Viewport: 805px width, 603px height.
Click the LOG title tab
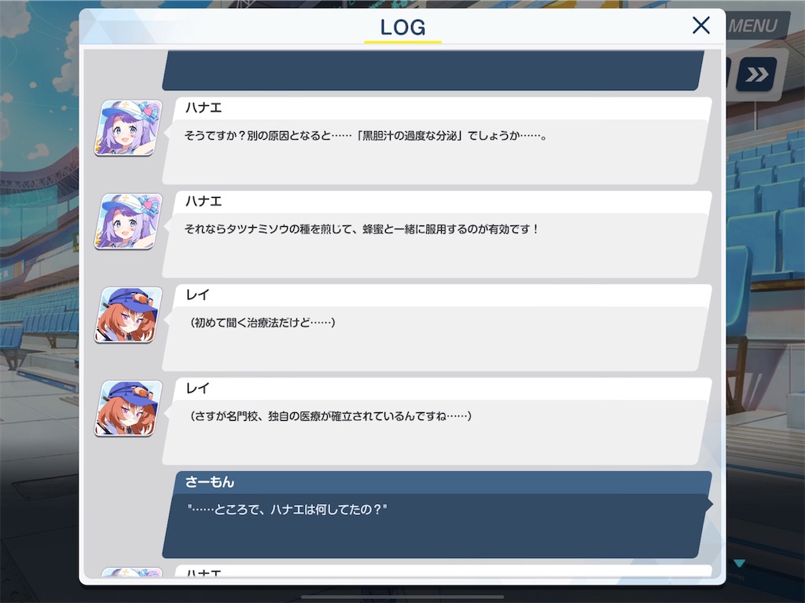(x=403, y=27)
